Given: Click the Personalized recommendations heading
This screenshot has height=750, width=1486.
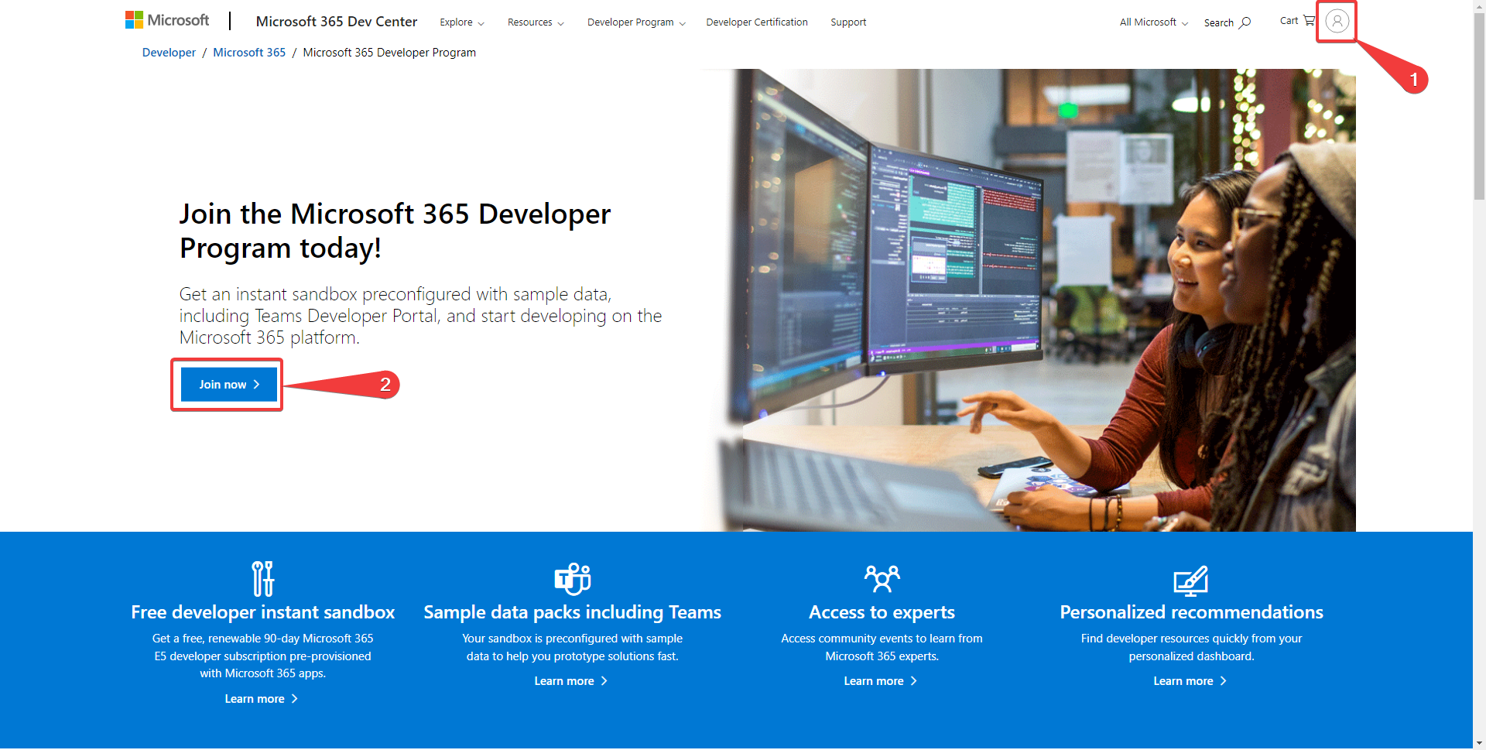Looking at the screenshot, I should (x=1191, y=612).
